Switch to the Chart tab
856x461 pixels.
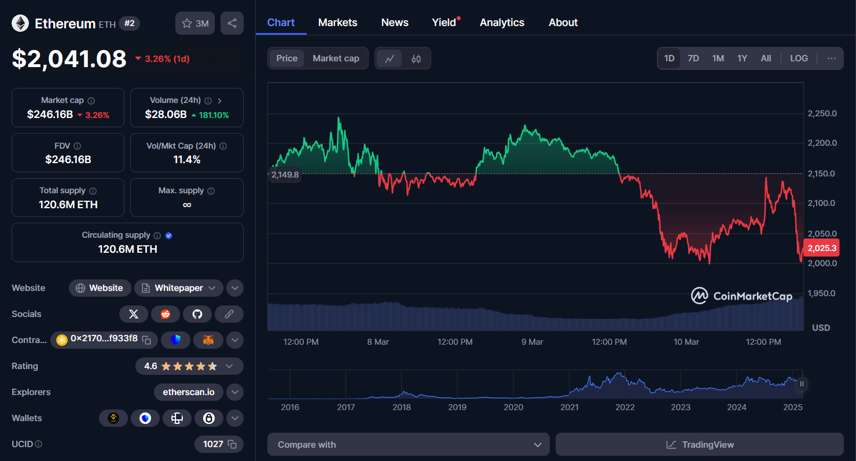(281, 23)
